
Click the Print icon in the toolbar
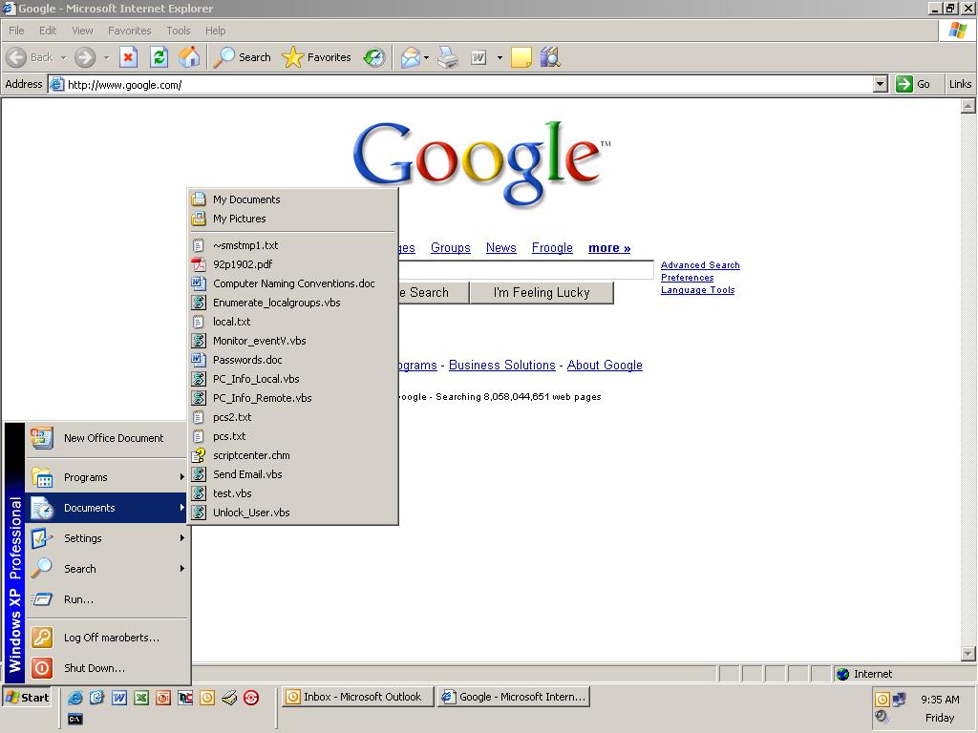click(448, 57)
